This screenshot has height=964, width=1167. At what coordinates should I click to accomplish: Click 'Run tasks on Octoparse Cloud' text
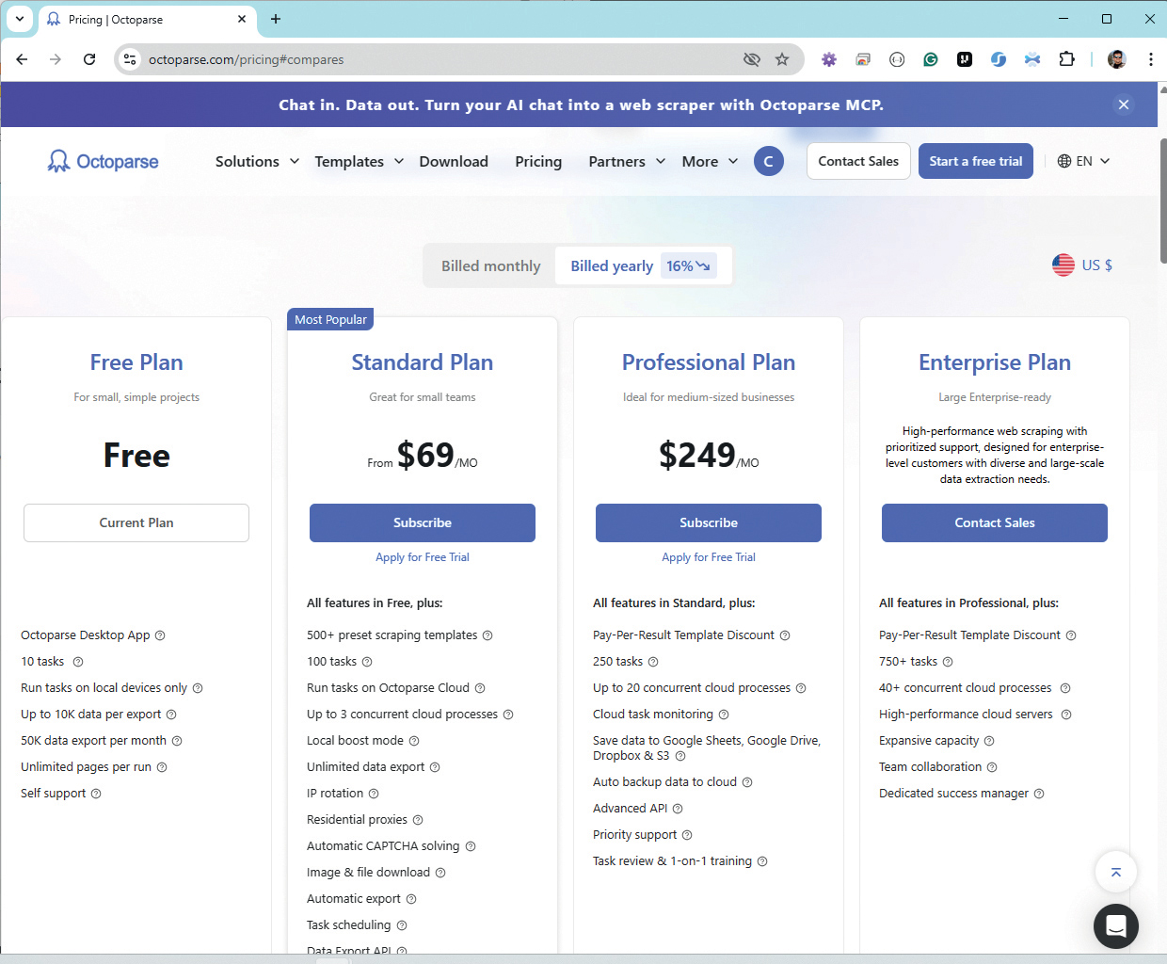pyautogui.click(x=388, y=688)
